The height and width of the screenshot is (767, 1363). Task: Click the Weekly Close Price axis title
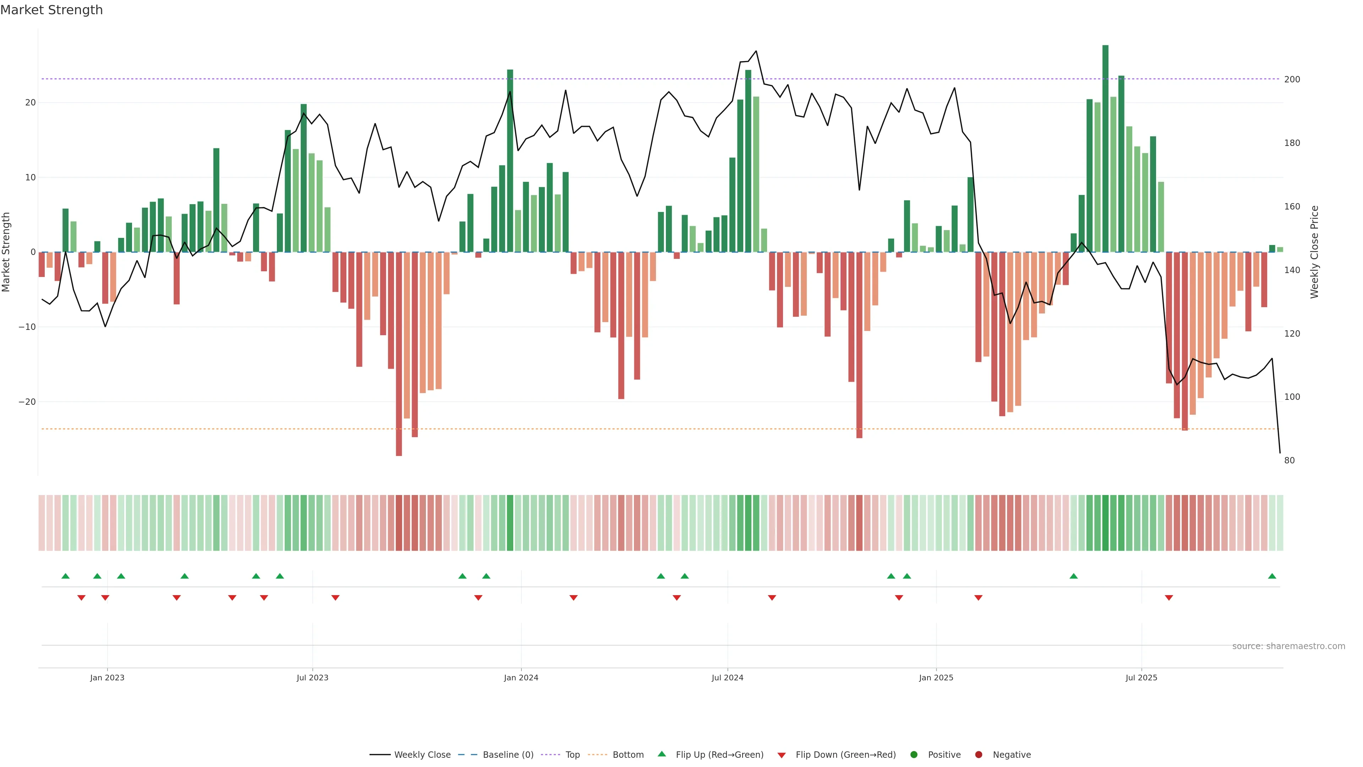(x=1314, y=252)
